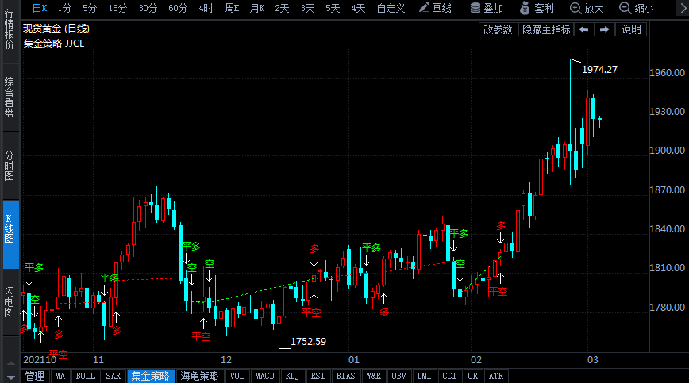Click the right arrow indicator button
689x383 pixels.
pyautogui.click(x=605, y=29)
